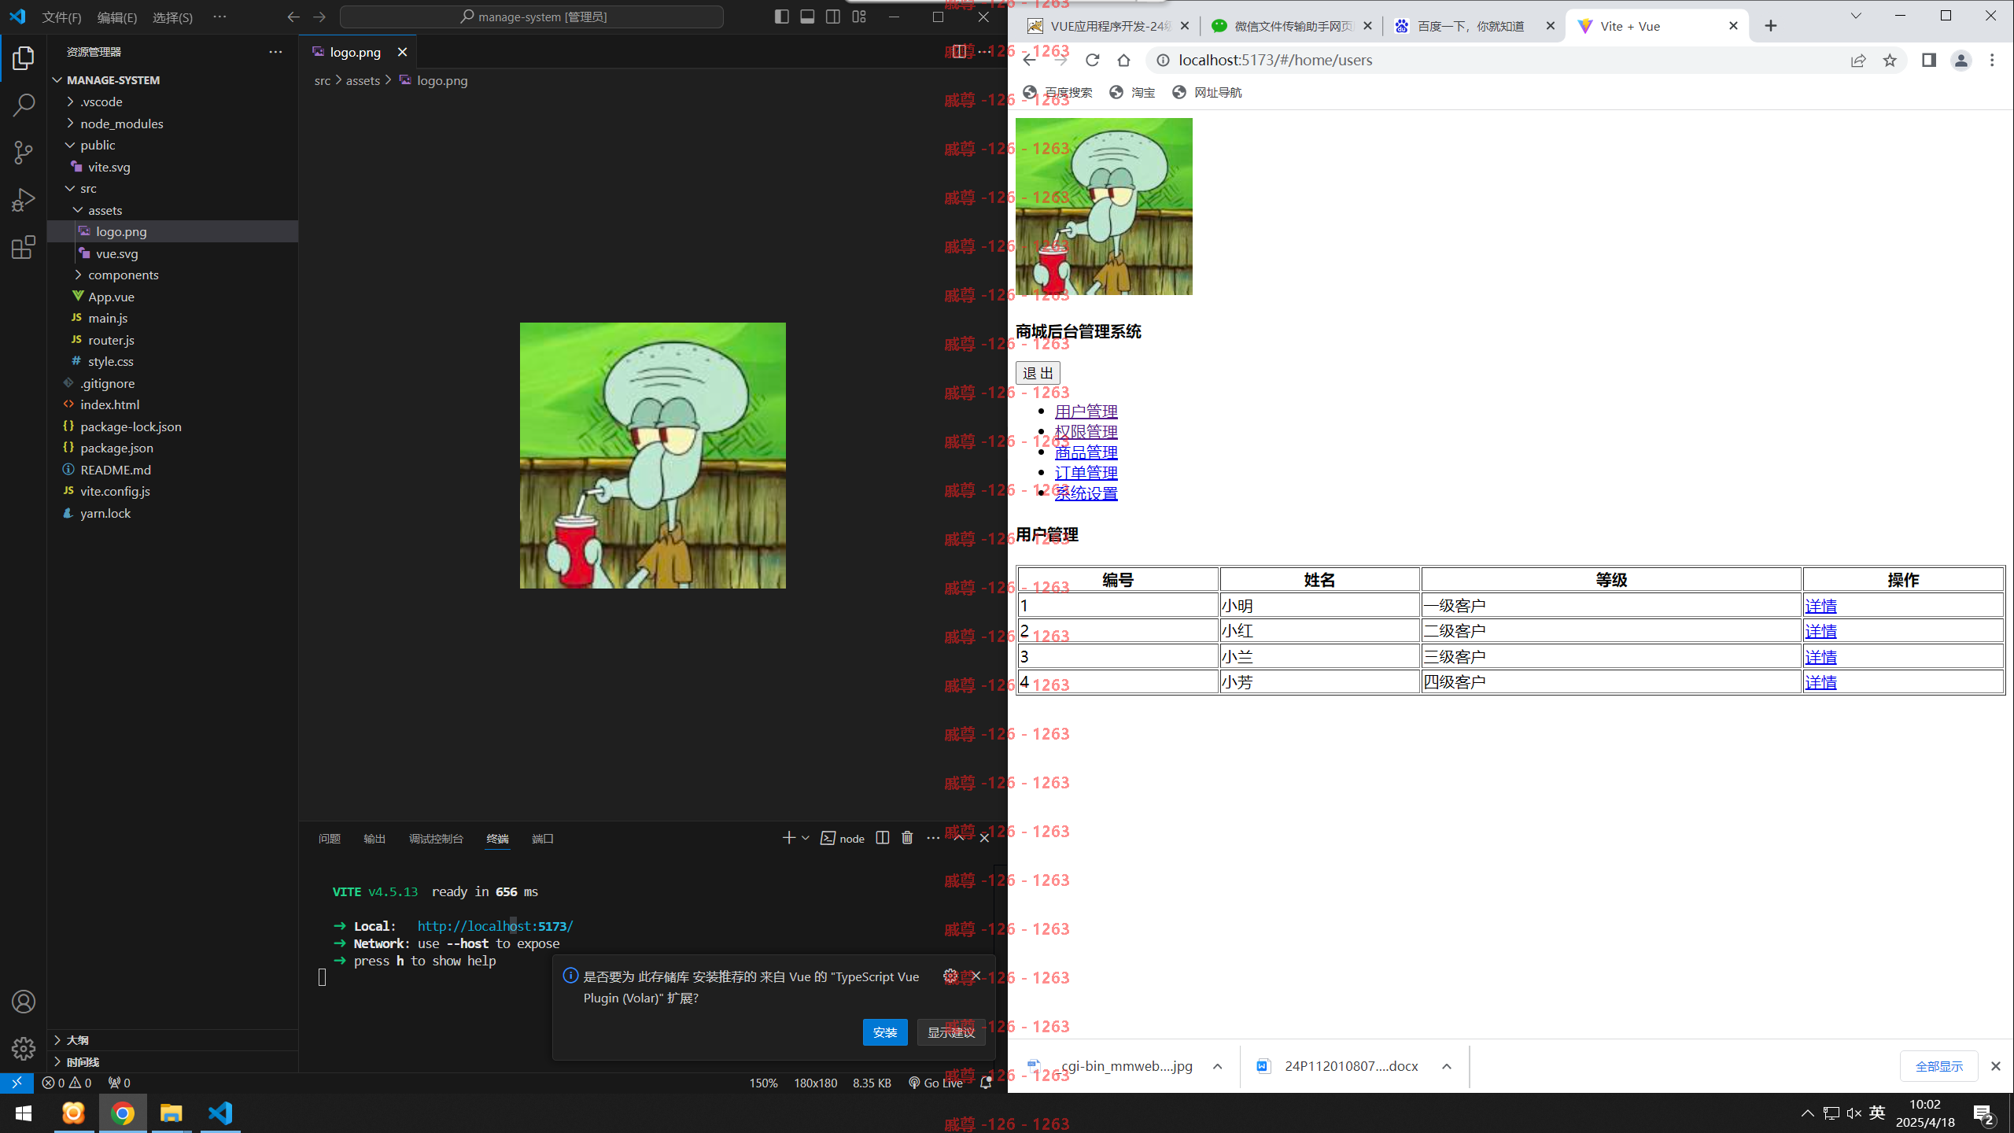Share this page from the address bar
The width and height of the screenshot is (2014, 1133).
1858,61
